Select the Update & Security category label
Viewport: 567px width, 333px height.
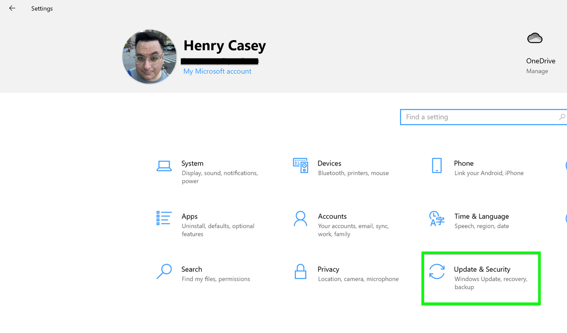pos(481,269)
